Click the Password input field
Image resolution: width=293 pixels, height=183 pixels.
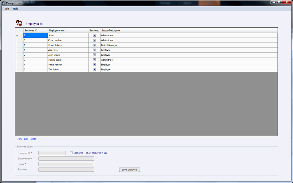click(x=66, y=170)
